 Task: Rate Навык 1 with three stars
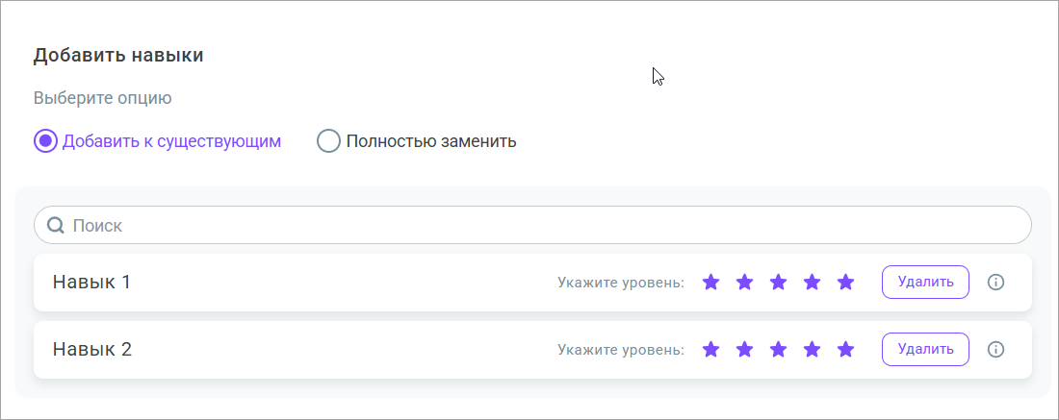click(x=778, y=283)
